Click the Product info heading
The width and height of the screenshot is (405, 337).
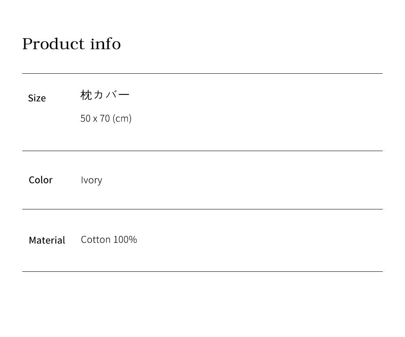click(71, 44)
